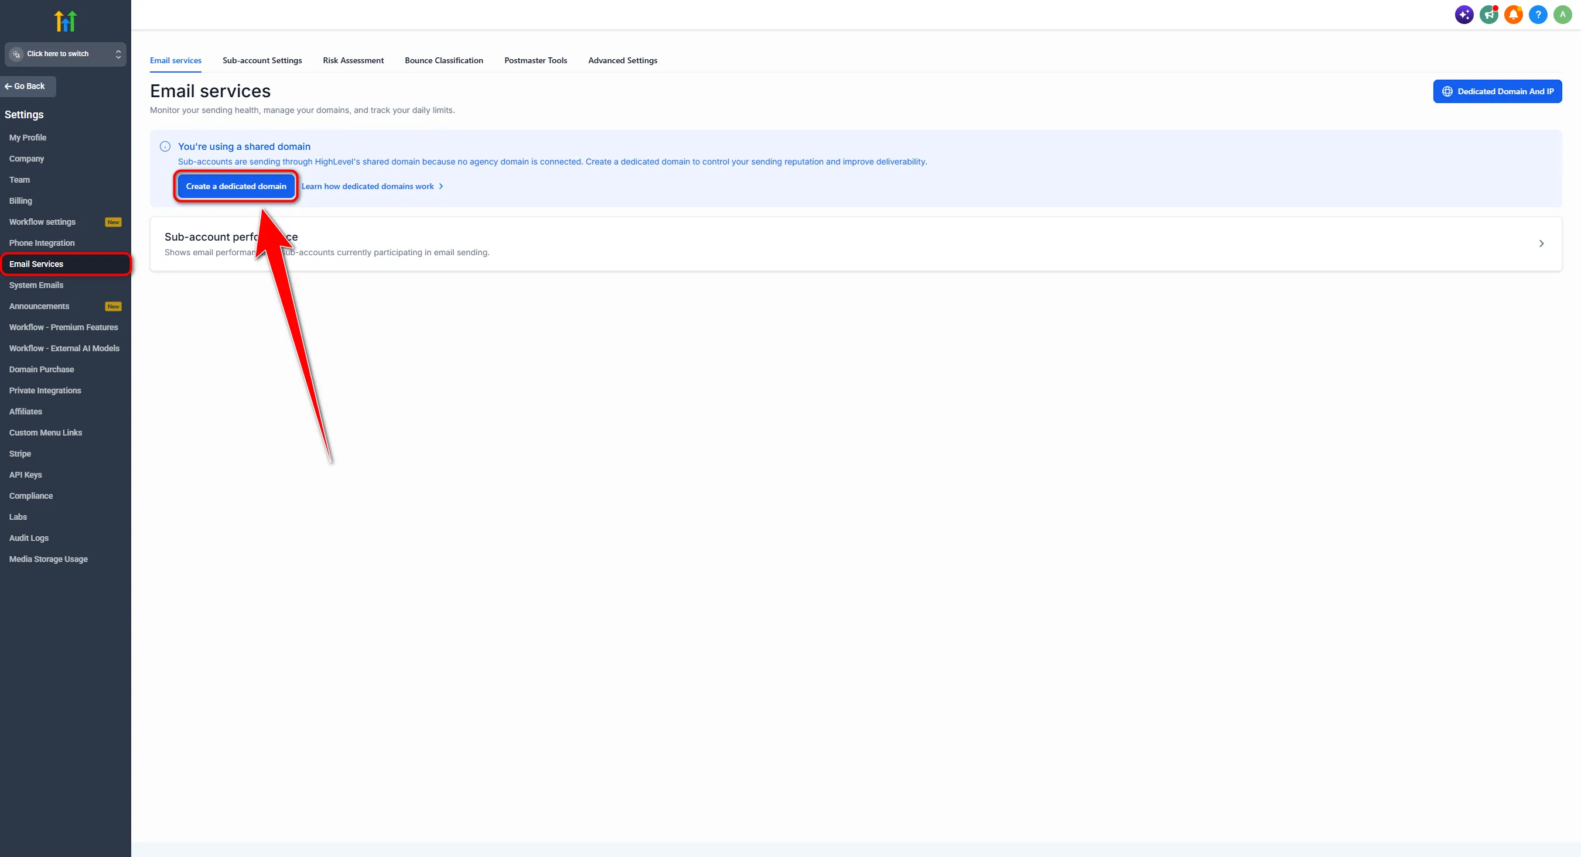Image resolution: width=1581 pixels, height=857 pixels.
Task: Open Learn how dedicated domains work link
Action: [372, 187]
